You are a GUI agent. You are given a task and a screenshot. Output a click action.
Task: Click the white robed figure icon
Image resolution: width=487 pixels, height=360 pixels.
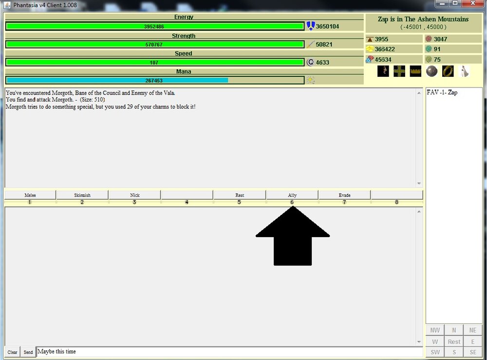coord(463,71)
